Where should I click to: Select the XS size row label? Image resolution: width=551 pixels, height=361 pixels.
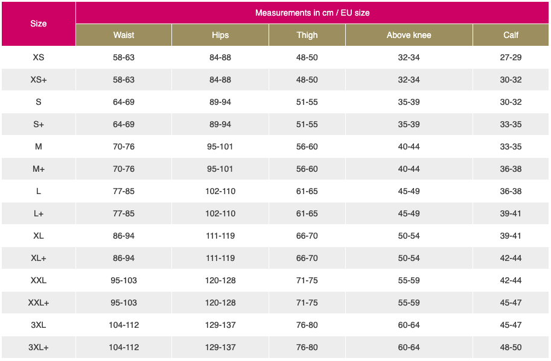(x=38, y=57)
